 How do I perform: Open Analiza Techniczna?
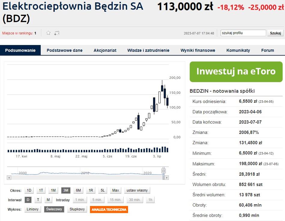point(109,210)
